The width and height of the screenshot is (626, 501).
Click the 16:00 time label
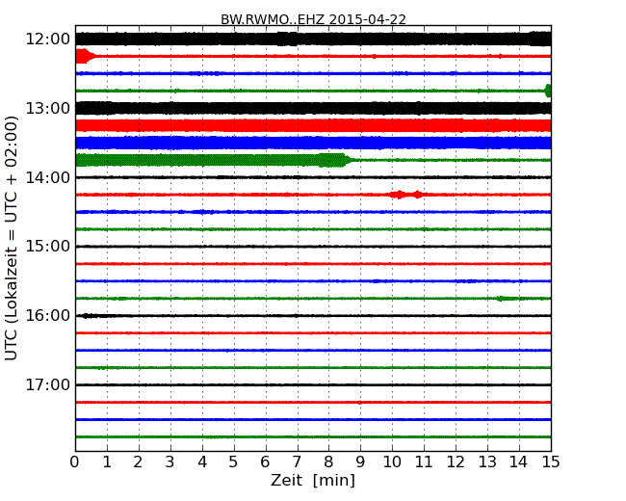(x=48, y=316)
